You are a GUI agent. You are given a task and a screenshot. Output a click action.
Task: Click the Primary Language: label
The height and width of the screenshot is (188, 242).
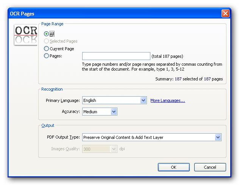[x=63, y=100]
